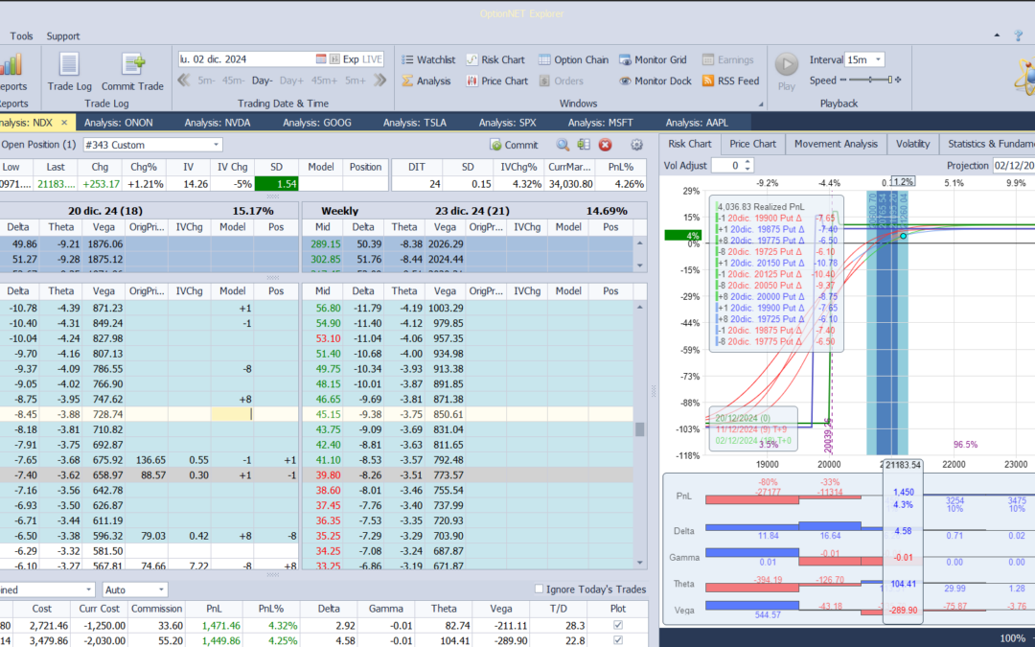The image size is (1035, 647).
Task: Click the red delete position icon
Action: click(606, 145)
